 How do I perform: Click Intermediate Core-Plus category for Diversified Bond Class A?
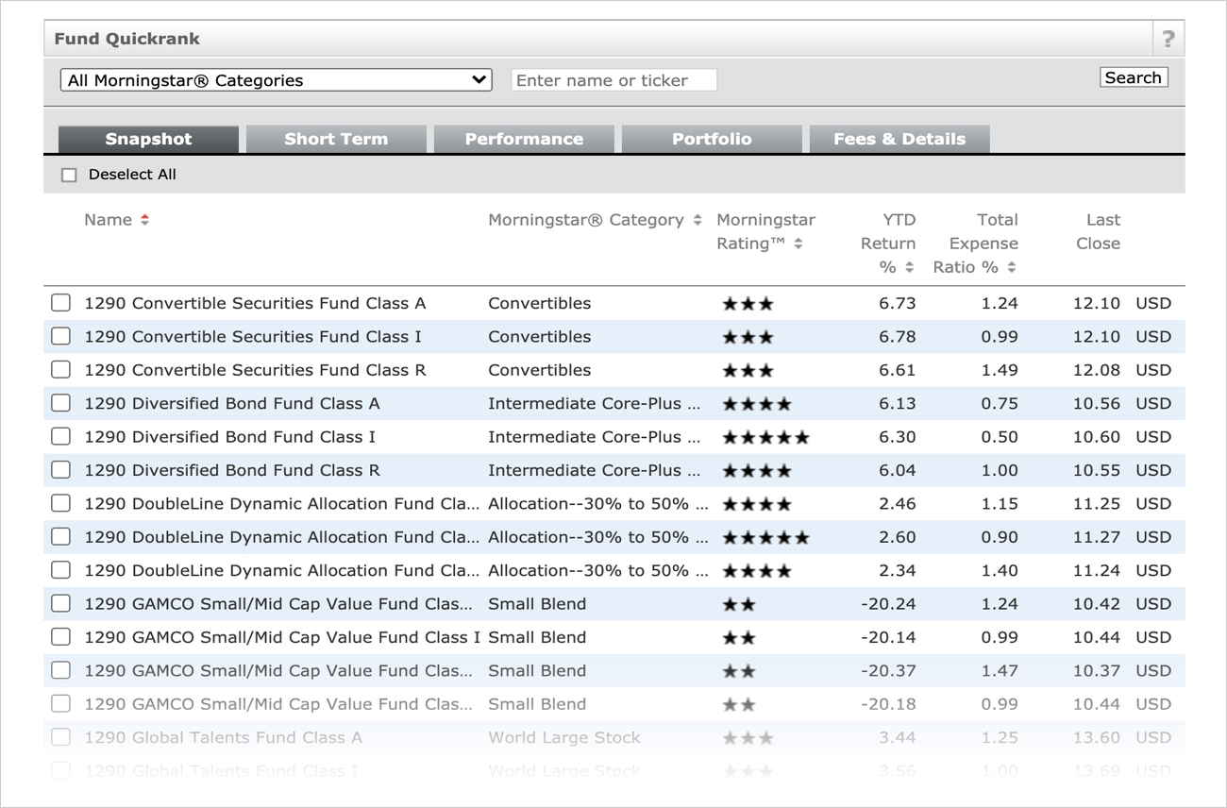pos(595,403)
